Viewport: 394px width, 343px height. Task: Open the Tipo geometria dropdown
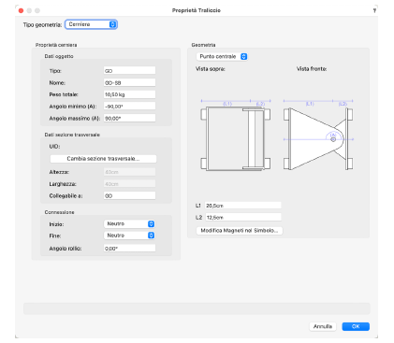tap(91, 24)
